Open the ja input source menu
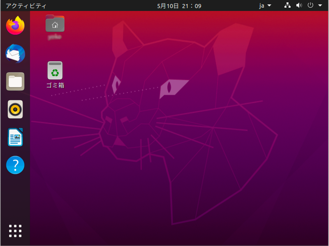Screen dimensions: 329x246 click(x=265, y=6)
